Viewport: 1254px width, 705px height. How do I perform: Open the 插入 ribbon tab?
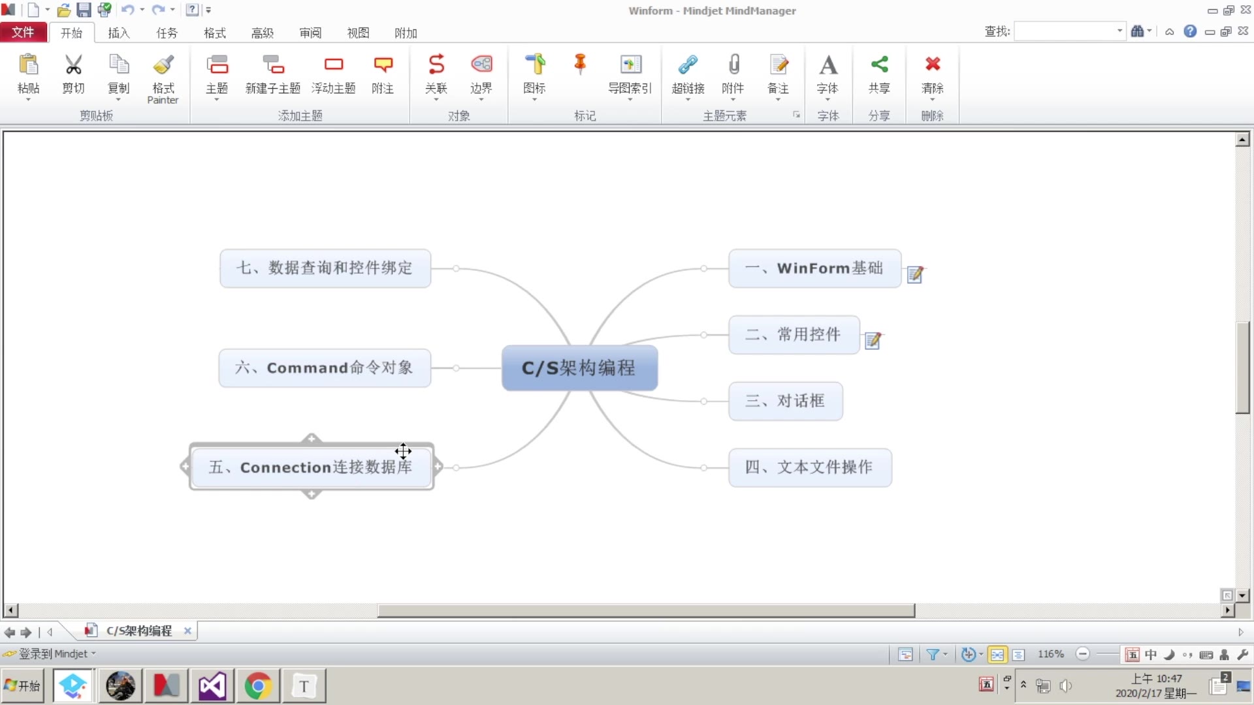point(118,33)
